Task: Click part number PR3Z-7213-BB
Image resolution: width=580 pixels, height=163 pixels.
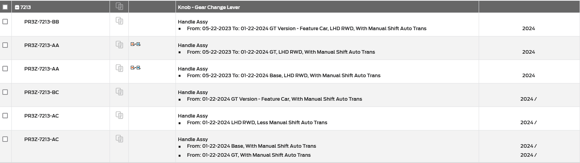Action: click(x=42, y=22)
